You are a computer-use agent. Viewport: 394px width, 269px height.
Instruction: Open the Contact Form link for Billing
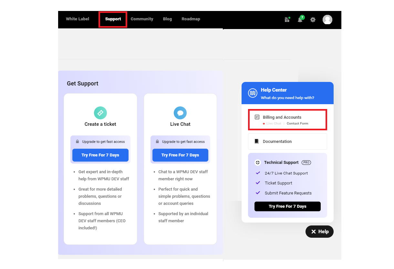tap(297, 123)
